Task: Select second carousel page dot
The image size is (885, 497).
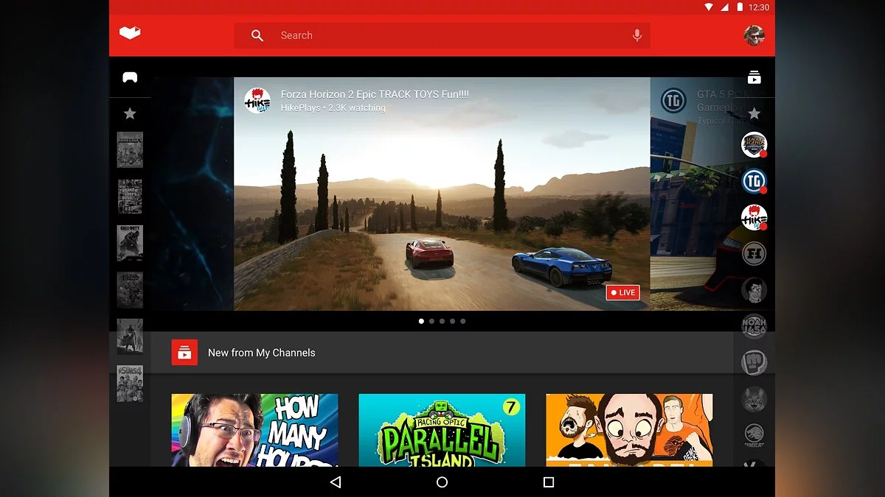Action: (x=431, y=321)
